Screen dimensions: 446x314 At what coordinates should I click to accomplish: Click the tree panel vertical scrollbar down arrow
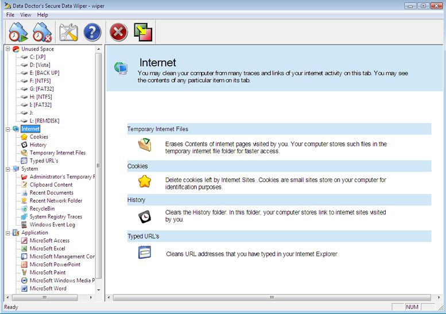point(99,290)
